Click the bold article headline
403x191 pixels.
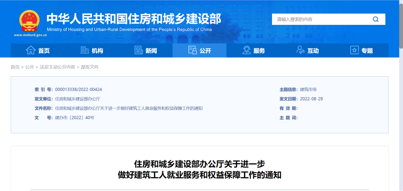point(199,169)
